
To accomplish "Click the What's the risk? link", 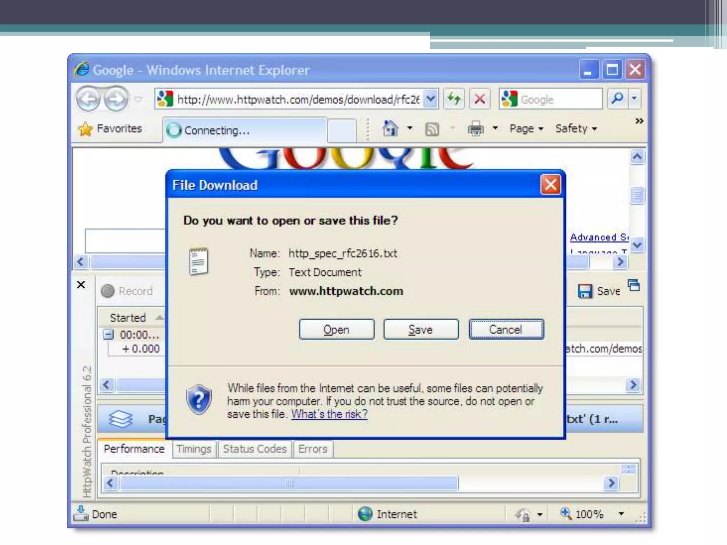I will click(x=329, y=414).
